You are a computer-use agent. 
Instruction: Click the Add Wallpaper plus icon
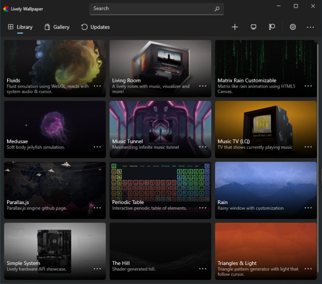[235, 27]
